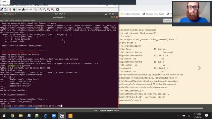Click the file transfer icon in VNC toolbar

click(36, 10)
